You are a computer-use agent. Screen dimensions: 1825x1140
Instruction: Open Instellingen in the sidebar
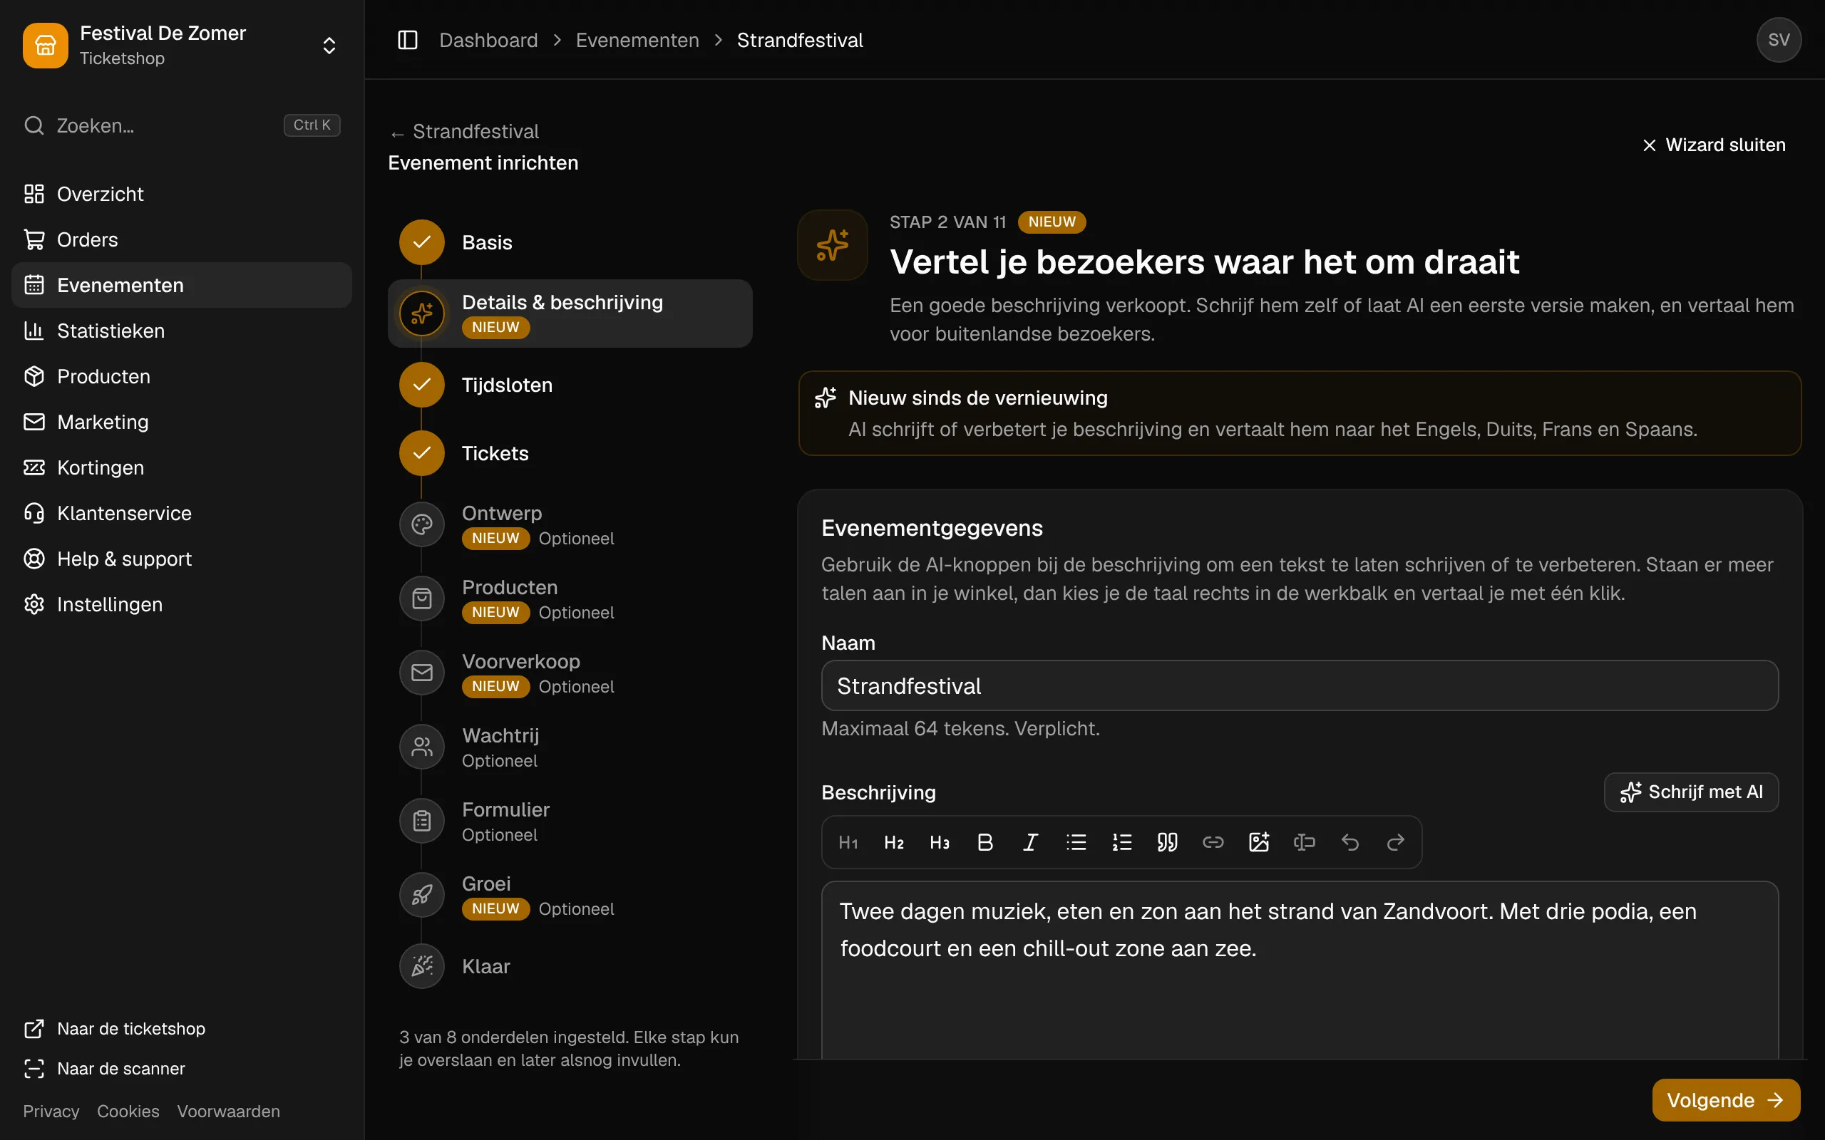[182, 605]
